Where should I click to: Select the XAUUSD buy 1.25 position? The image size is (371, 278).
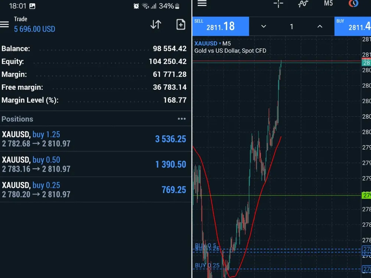96,139
